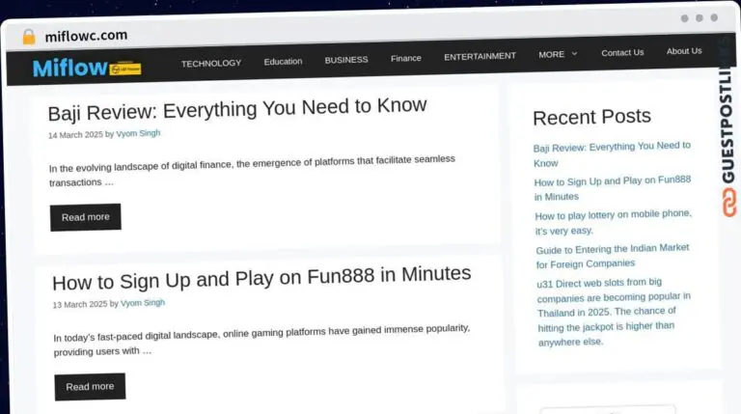The image size is (741, 414).
Task: Click Read more under the Fun888 post
Action: pos(90,386)
